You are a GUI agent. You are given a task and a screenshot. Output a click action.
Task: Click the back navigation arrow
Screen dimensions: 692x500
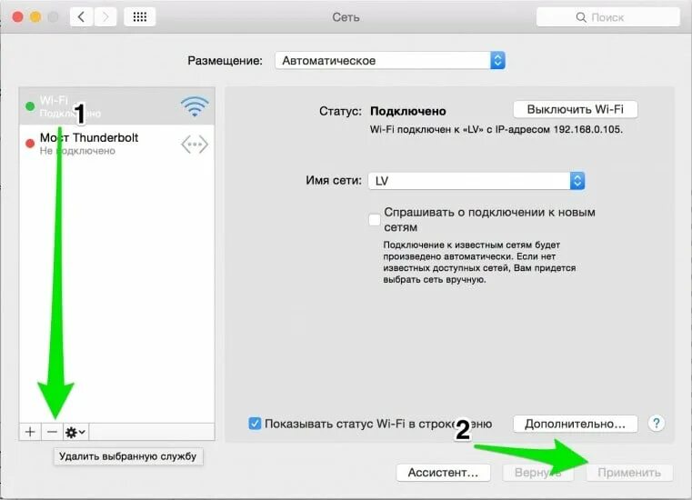[81, 17]
